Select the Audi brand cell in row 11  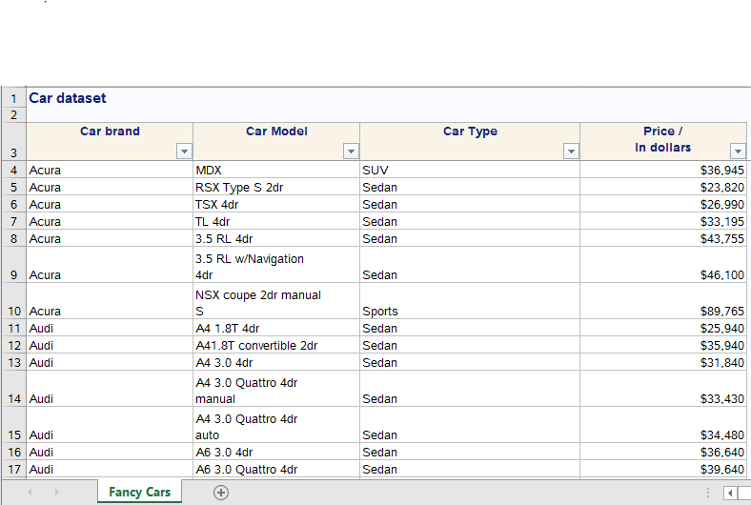[110, 329]
